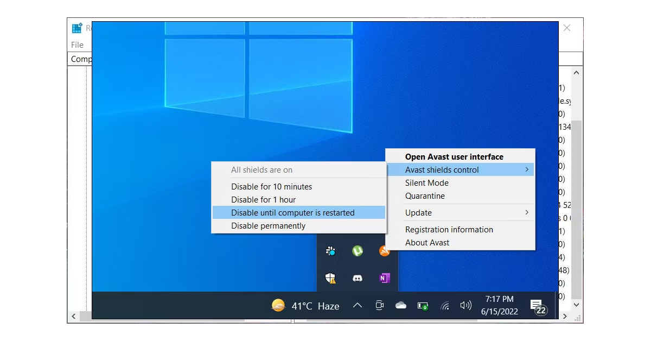Expand the Avast shields control submenu
This screenshot has width=651, height=341.
pos(443,169)
